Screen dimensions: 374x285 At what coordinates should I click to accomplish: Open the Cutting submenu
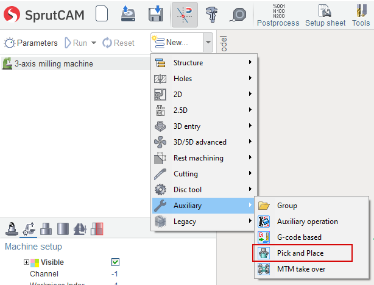(204, 174)
